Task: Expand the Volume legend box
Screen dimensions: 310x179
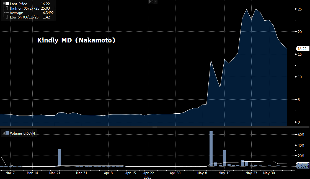Action: (x=4, y=133)
